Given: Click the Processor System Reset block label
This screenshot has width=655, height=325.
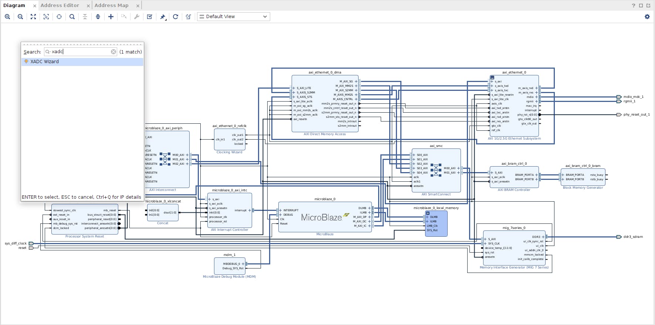Looking at the screenshot, I should click(85, 236).
